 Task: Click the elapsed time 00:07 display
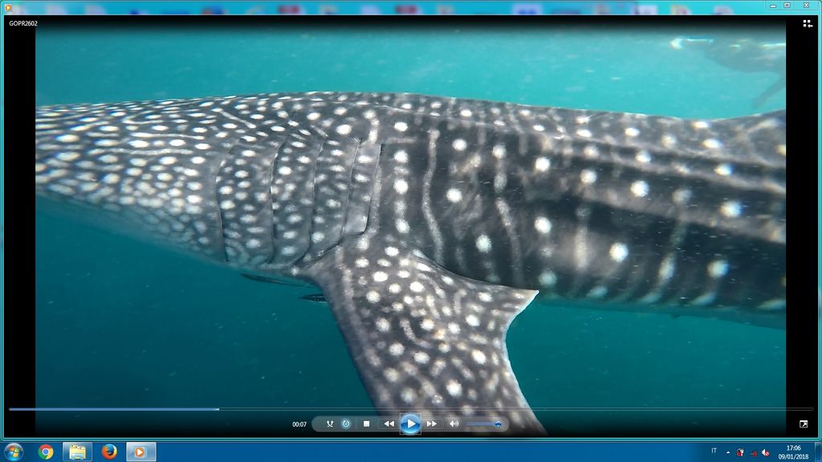point(299,424)
